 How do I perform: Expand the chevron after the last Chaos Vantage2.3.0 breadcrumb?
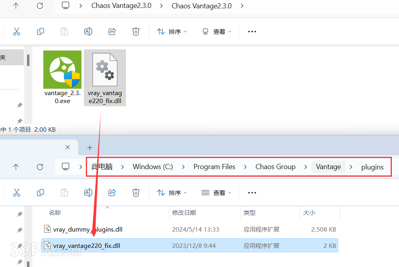click(242, 6)
